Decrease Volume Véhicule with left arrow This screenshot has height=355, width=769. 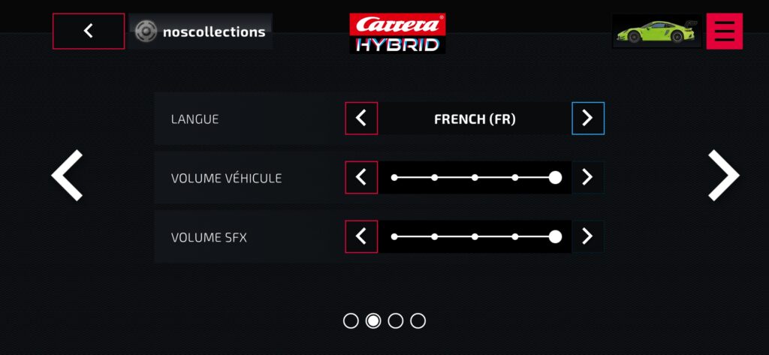(361, 177)
